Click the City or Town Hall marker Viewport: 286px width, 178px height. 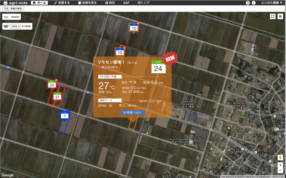191,142
